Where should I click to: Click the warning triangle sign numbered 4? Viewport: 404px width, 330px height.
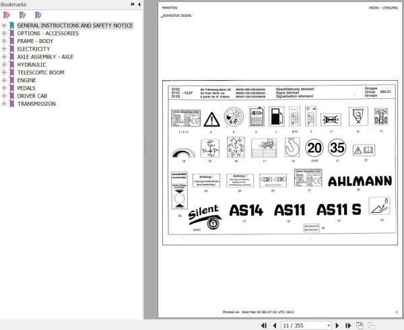tap(211, 119)
